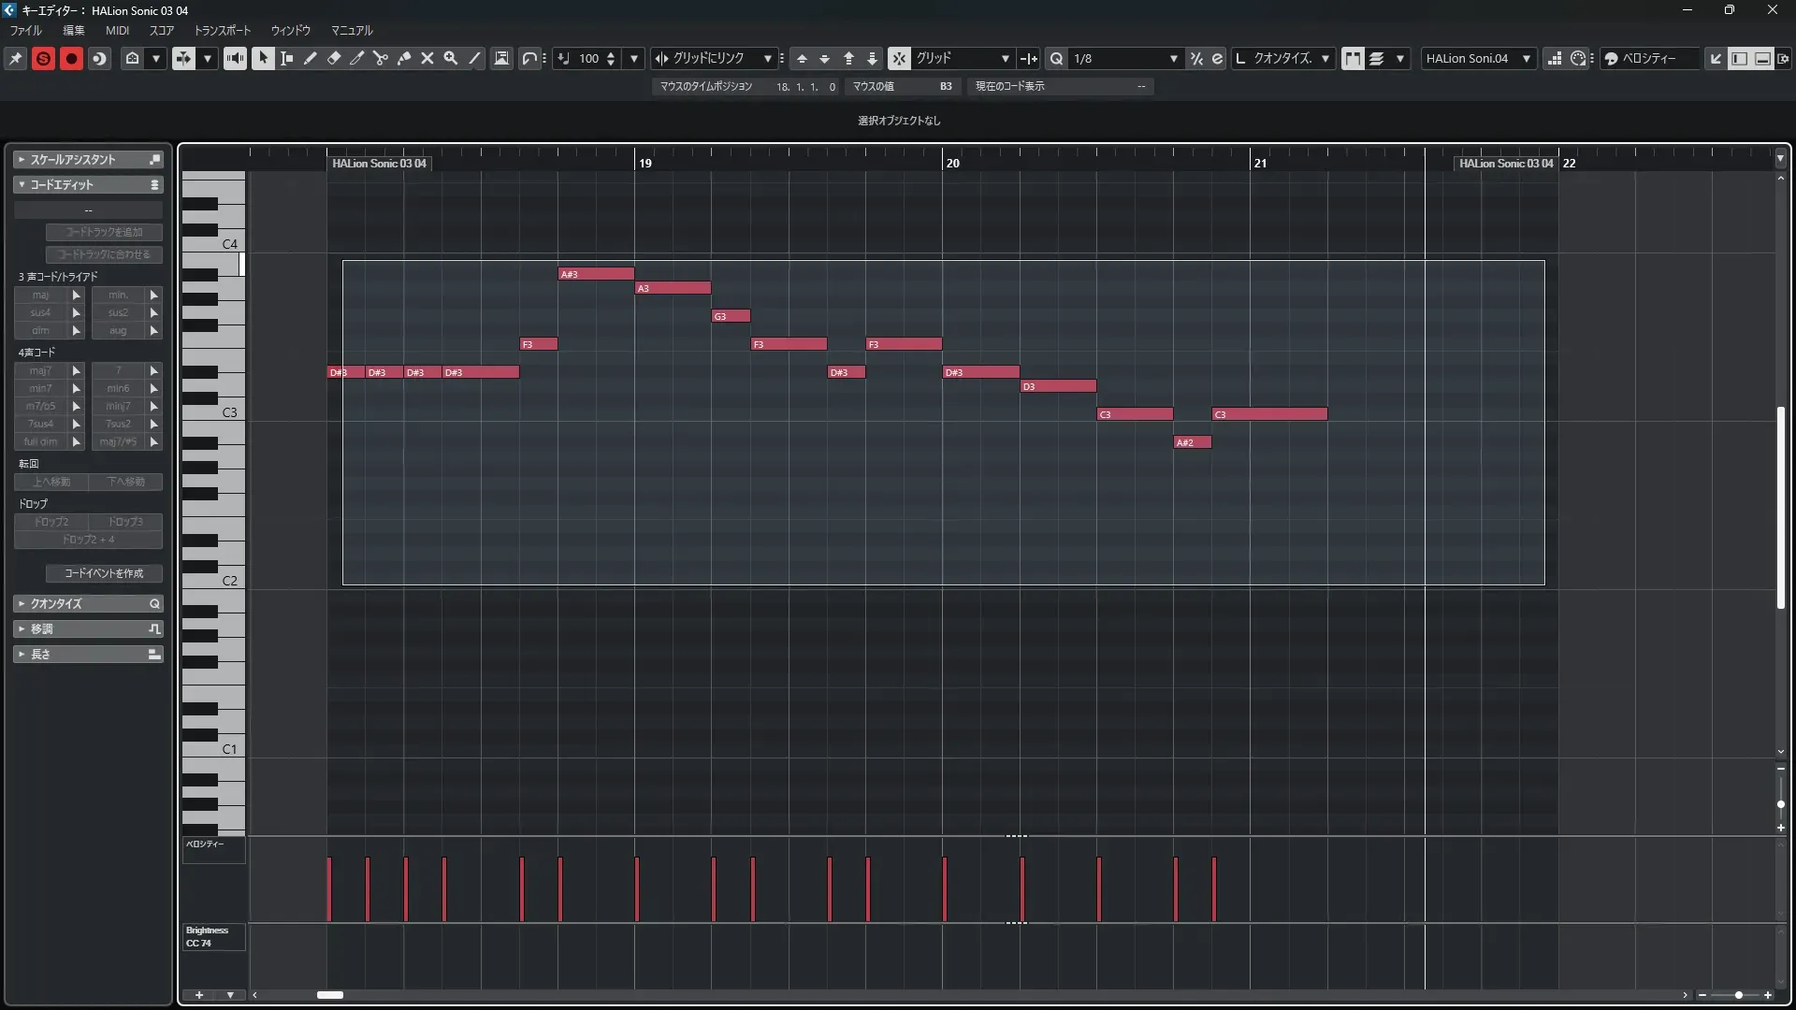Open the MIDI menu
This screenshot has width=1796, height=1010.
point(117,31)
